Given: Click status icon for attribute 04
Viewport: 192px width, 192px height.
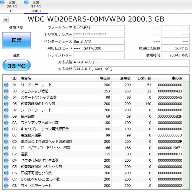Looking at the screenshot, I should tap(6, 98).
